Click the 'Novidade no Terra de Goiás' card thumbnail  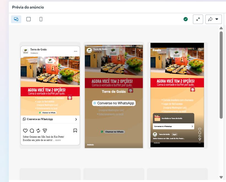click(157, 118)
